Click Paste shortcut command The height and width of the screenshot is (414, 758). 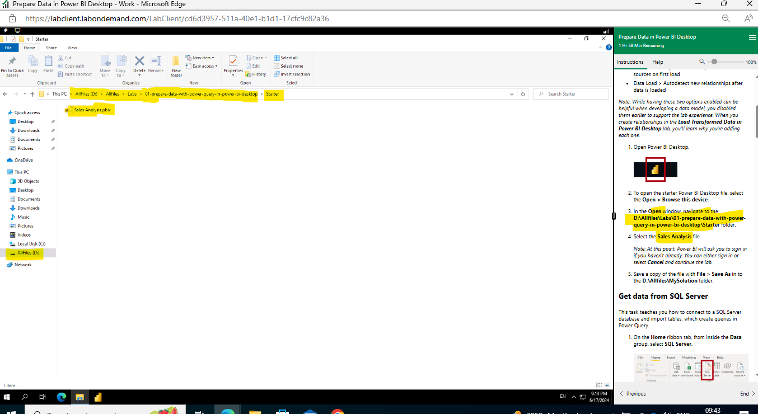pyautogui.click(x=74, y=74)
